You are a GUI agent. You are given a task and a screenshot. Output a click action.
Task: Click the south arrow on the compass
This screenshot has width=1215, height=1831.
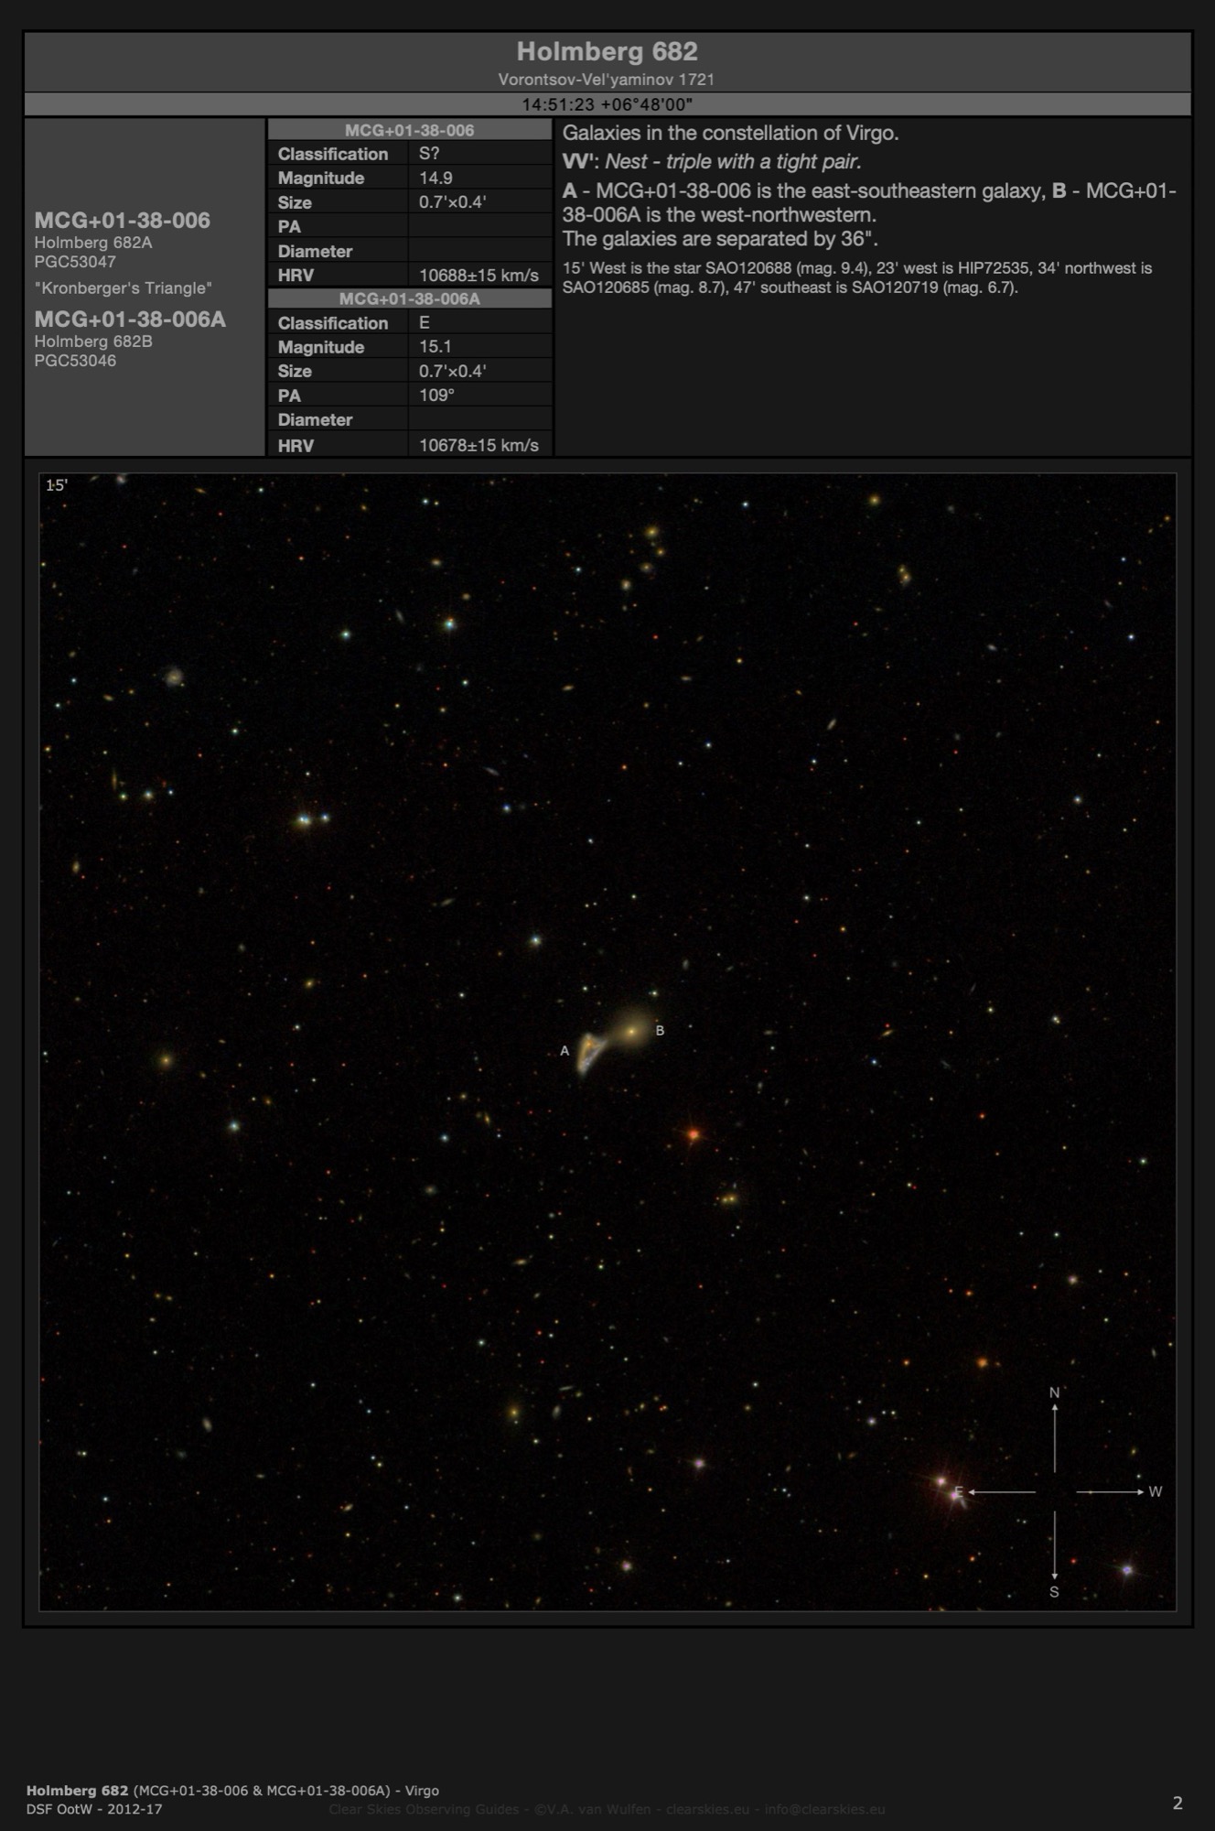point(1054,1547)
